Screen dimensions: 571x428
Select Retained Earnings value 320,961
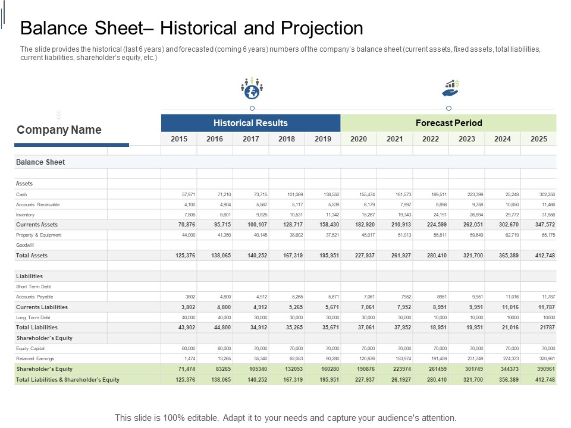tap(547, 359)
